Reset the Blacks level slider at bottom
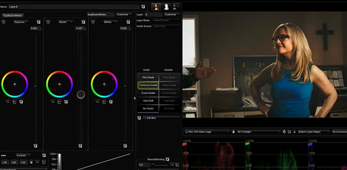The image size is (347, 170). [x=80, y=146]
